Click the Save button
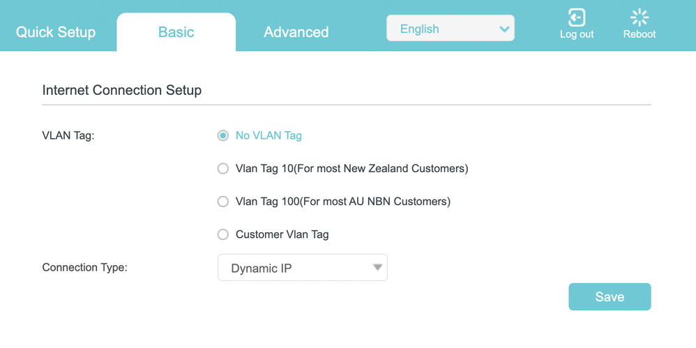Image resolution: width=696 pixels, height=348 pixels. 610,296
